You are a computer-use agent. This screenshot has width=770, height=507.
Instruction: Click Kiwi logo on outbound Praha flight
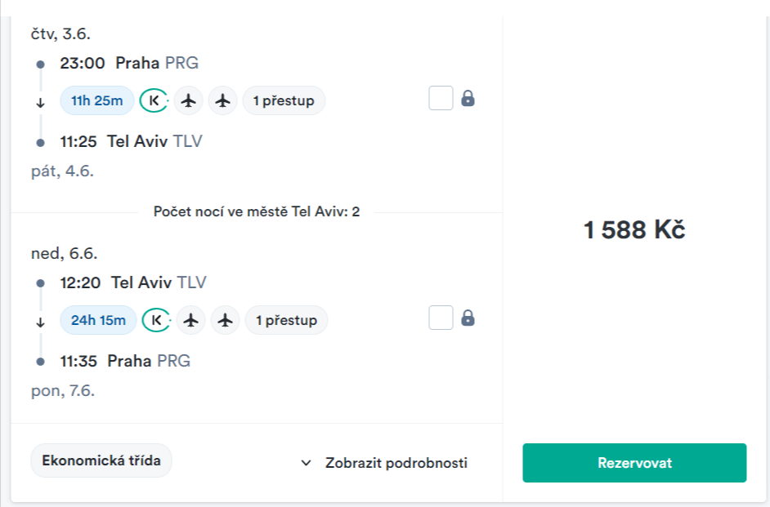point(153,100)
